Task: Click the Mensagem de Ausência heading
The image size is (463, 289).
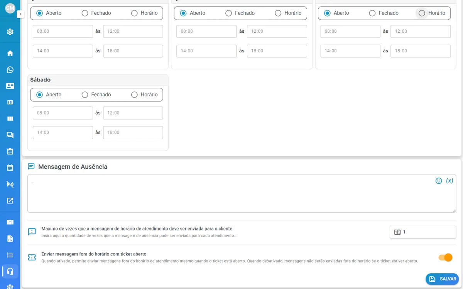Action: pos(73,167)
